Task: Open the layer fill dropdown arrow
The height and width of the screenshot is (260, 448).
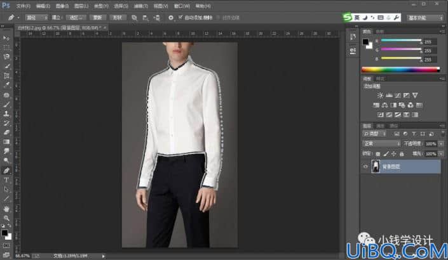Action: [x=441, y=154]
